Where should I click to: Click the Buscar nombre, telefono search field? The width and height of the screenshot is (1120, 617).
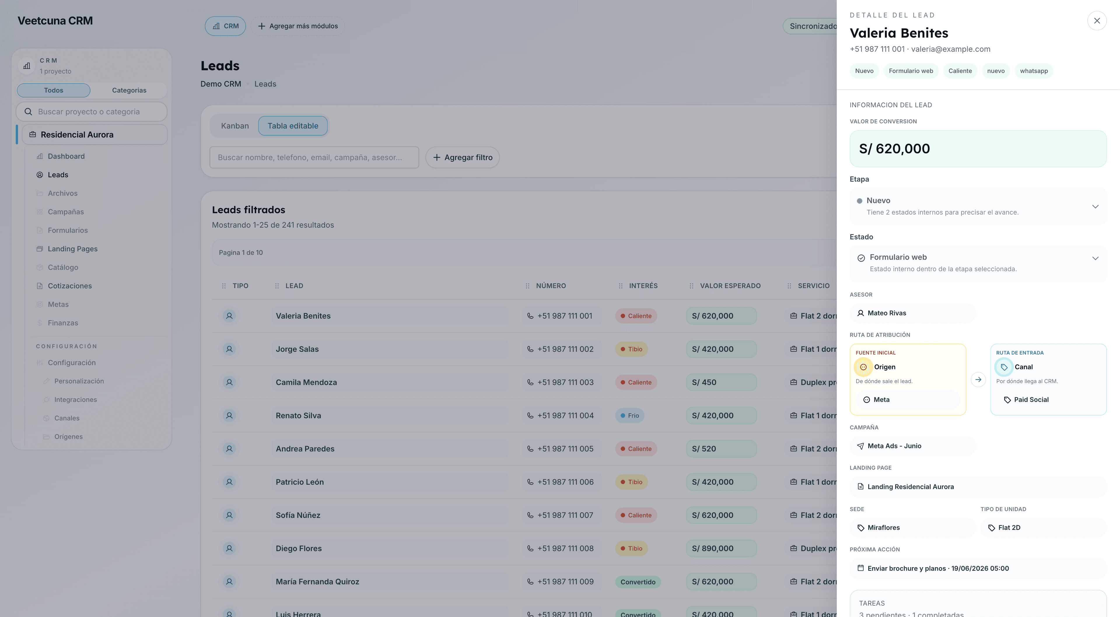tap(314, 157)
